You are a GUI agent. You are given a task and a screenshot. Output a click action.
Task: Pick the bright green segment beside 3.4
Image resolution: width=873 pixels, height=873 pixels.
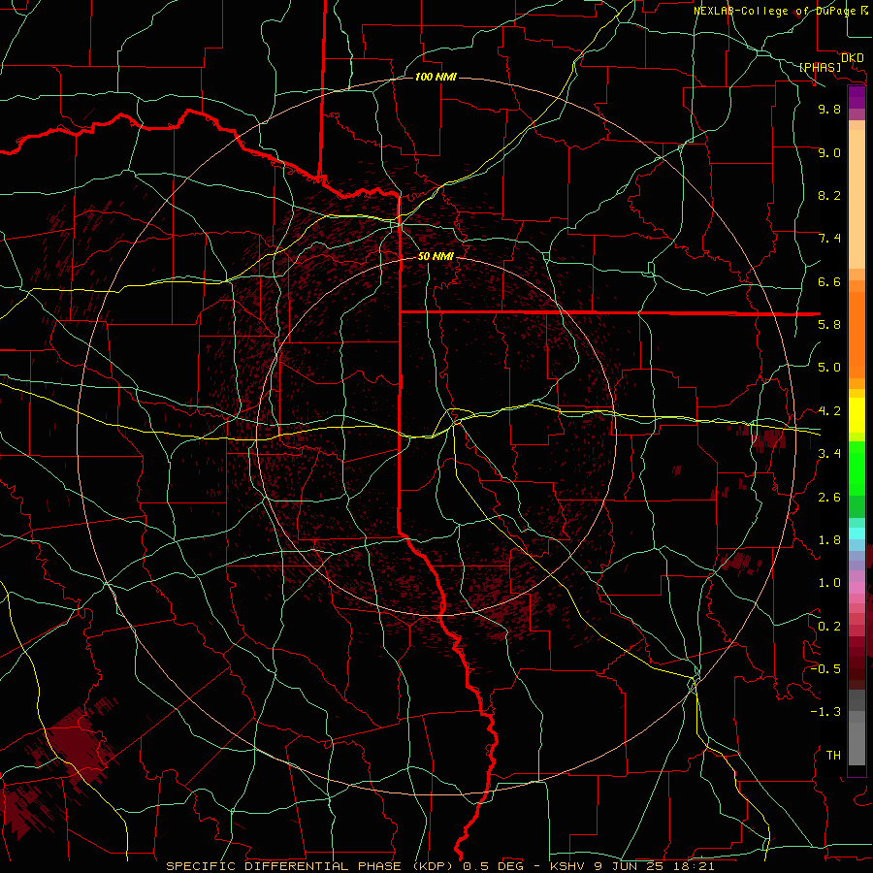[x=857, y=469]
